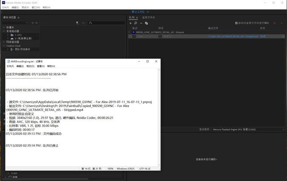Open the format dropdown in the queue output row
This screenshot has width=287, height=181.
[x=134, y=37]
